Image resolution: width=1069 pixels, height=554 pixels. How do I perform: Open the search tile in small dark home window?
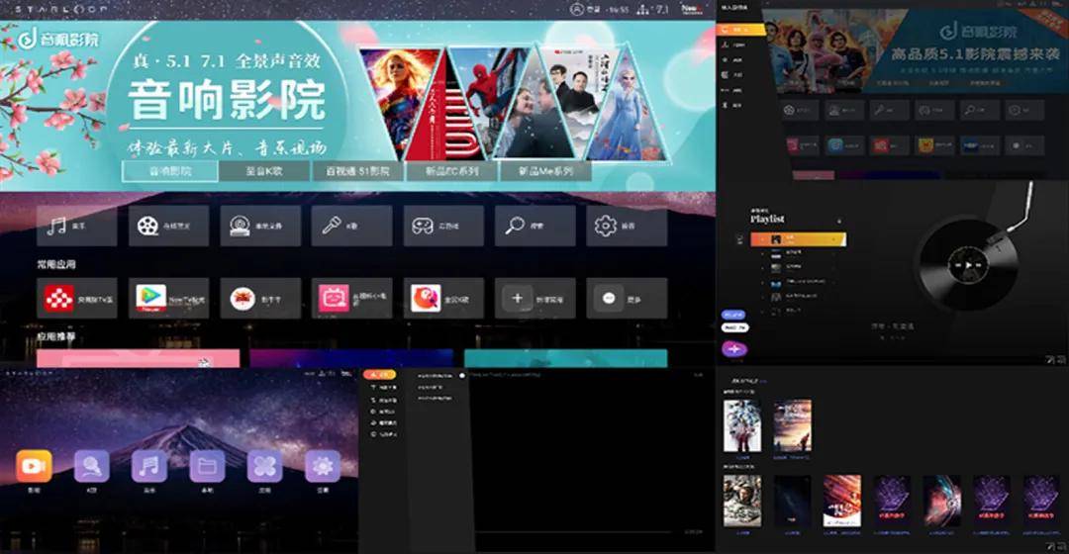[980, 110]
